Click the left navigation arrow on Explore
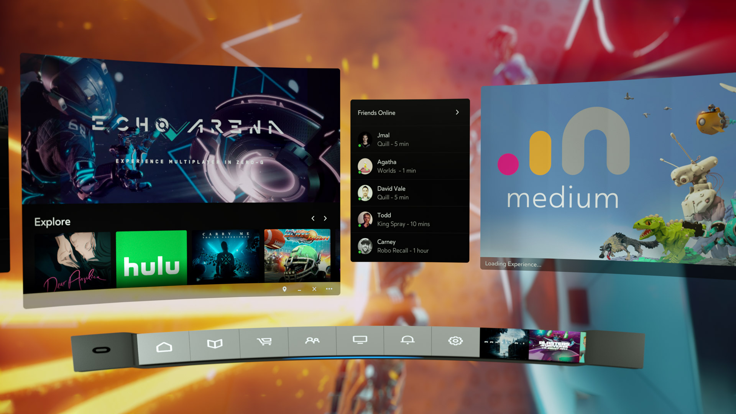The image size is (736, 414). 312,219
